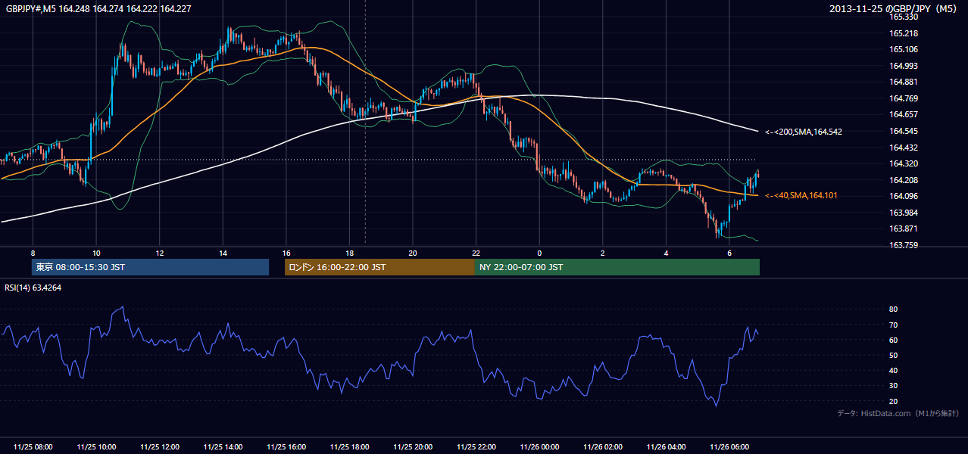The width and height of the screenshot is (968, 454).
Task: Click hour tick '8' under the price chart
Action: click(x=33, y=253)
